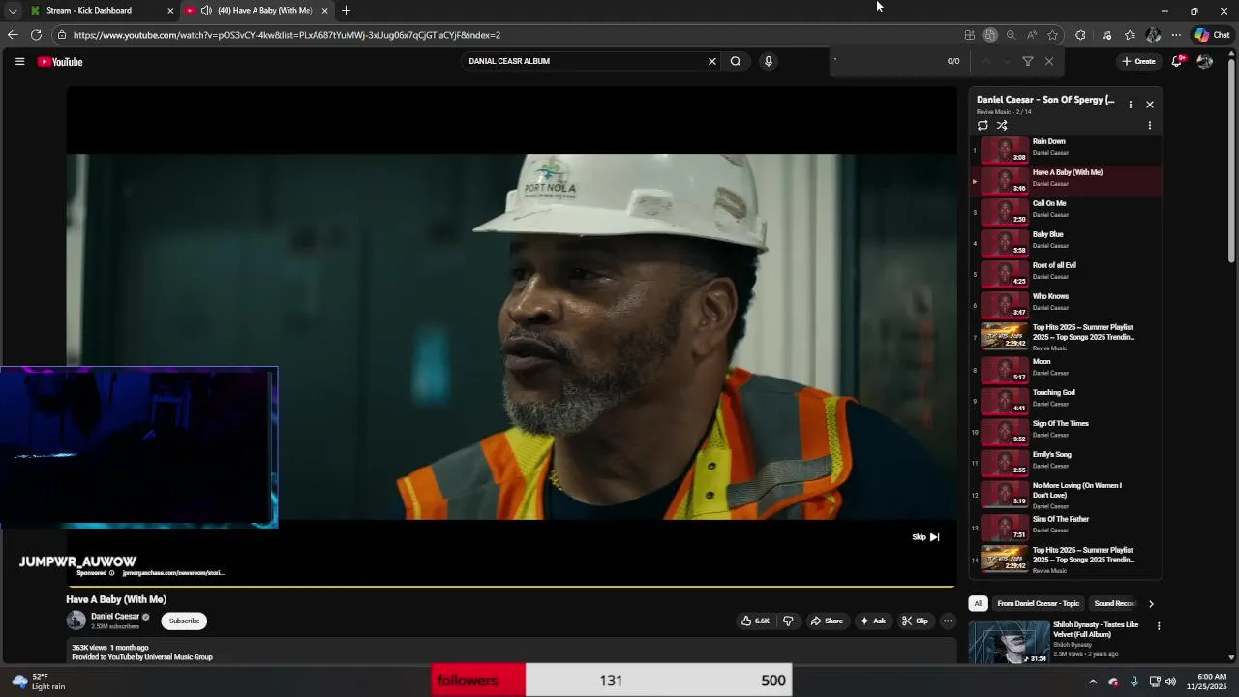Skip the advertisement
Viewport: 1239px width, 697px height.
[925, 537]
